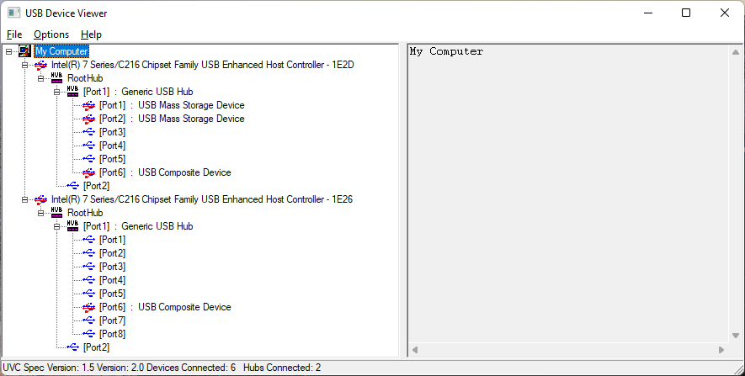Collapse the second Generic USB Hub node
This screenshot has height=376, width=745.
coord(56,226)
